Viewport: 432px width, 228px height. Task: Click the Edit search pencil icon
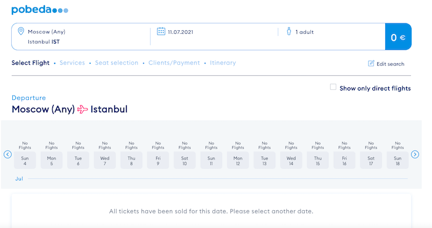point(371,63)
